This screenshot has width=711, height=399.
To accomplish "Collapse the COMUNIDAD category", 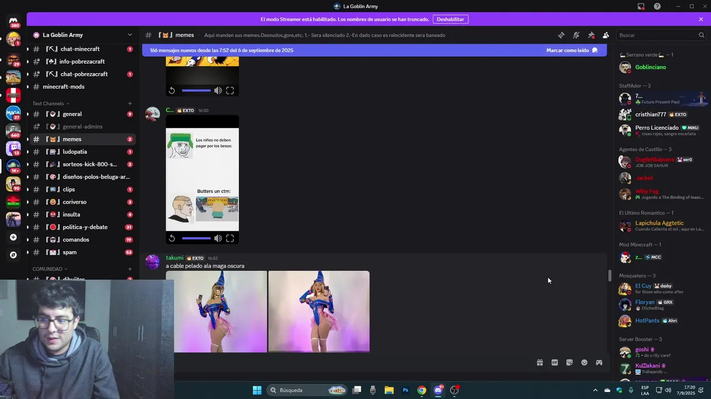I will pos(49,269).
